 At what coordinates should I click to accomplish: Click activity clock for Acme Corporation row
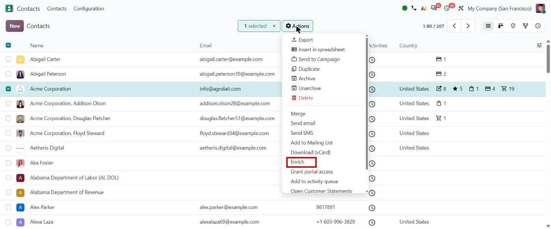tap(372, 89)
